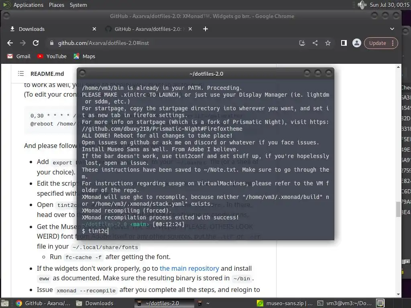Open Chrome's side panel
The image size is (411, 308).
click(344, 43)
